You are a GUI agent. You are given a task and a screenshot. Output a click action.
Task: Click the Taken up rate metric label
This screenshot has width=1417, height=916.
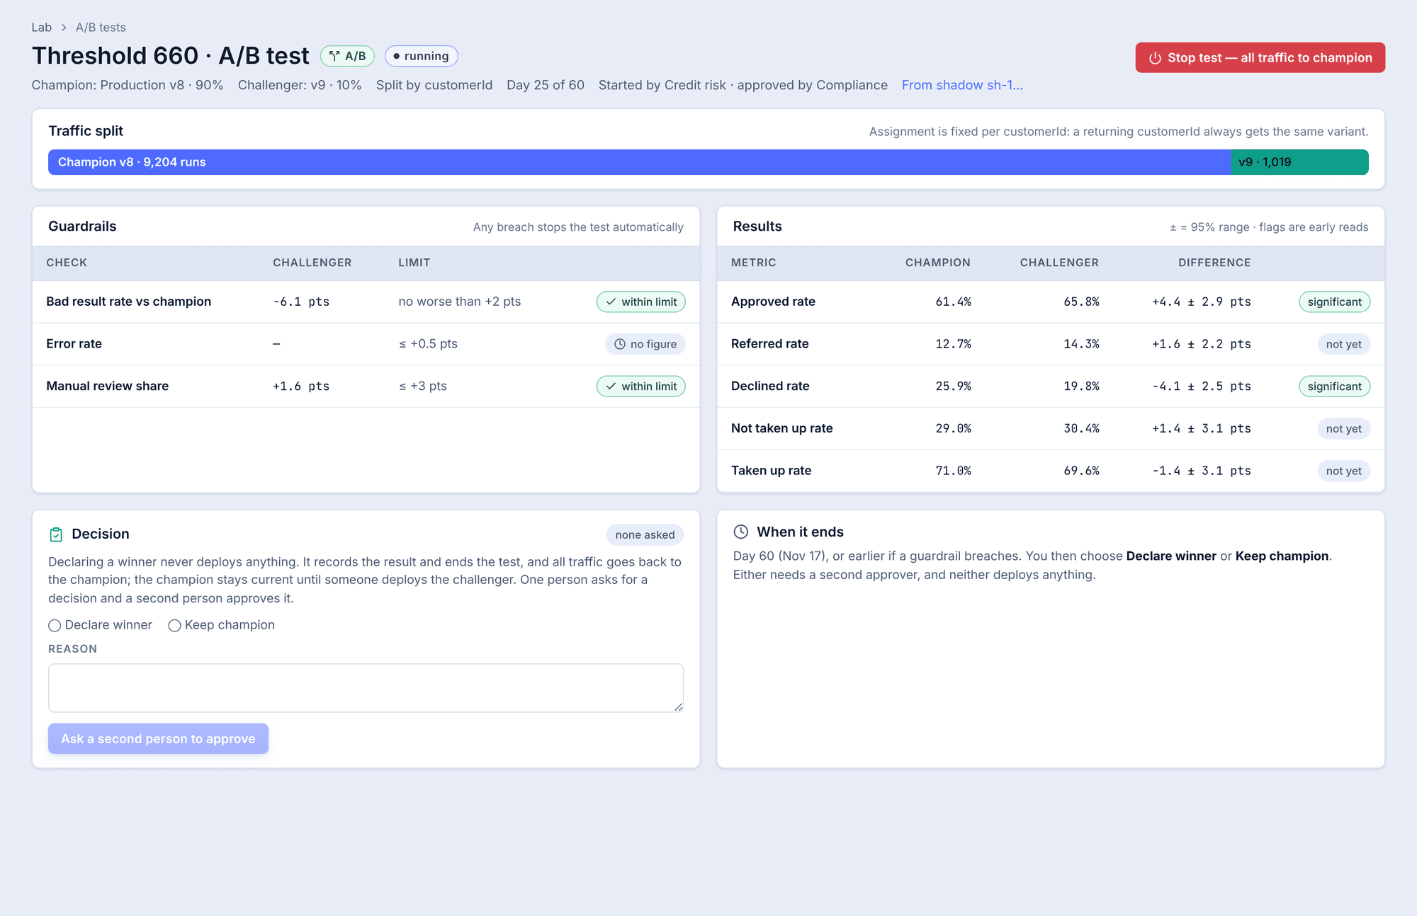[772, 471]
